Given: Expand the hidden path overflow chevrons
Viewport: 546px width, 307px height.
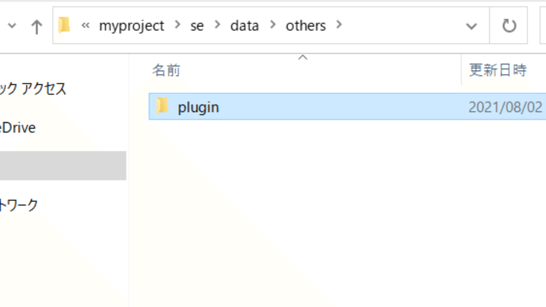Looking at the screenshot, I should (85, 26).
